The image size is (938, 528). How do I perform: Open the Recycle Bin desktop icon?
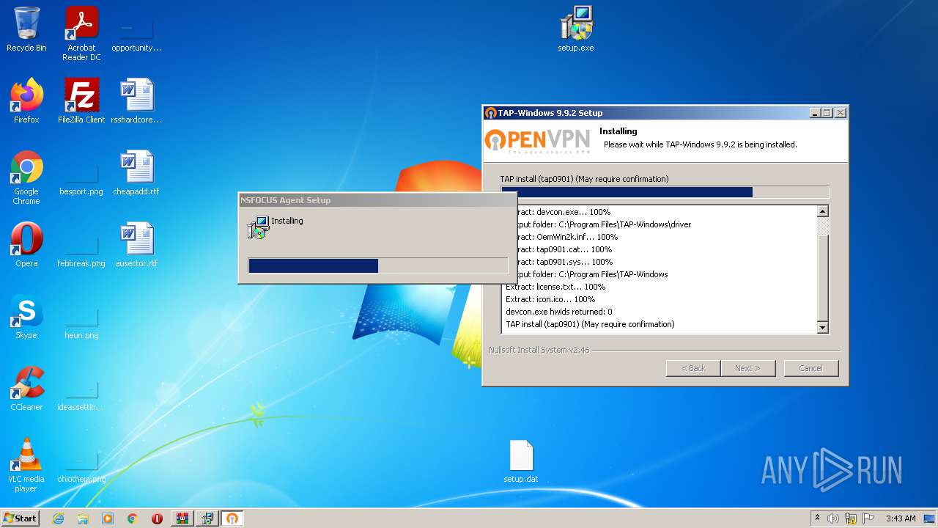(x=26, y=29)
